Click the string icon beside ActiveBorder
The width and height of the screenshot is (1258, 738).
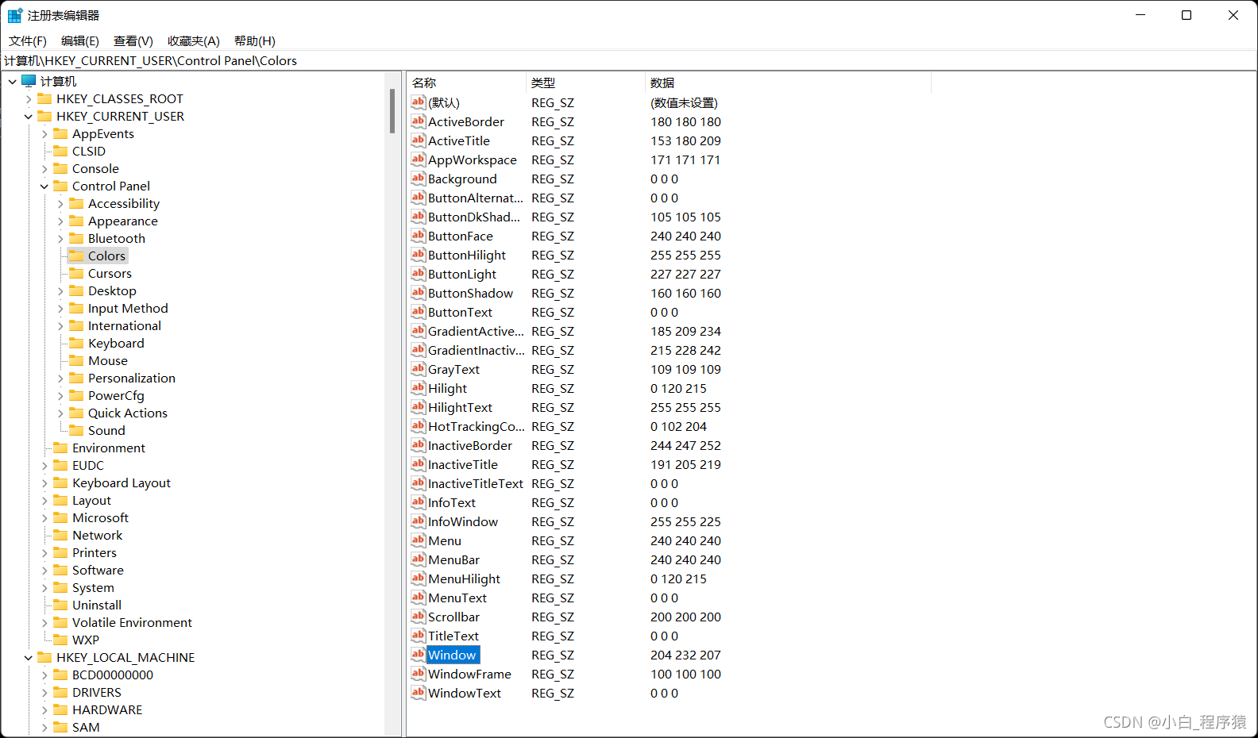pos(419,121)
